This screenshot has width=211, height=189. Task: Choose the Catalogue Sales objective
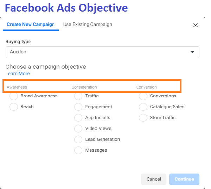tap(143, 107)
